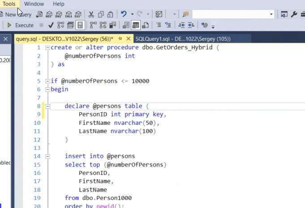The image size is (305, 208).
Task: Display the Estimated Execution Plan
Action: click(x=61, y=25)
